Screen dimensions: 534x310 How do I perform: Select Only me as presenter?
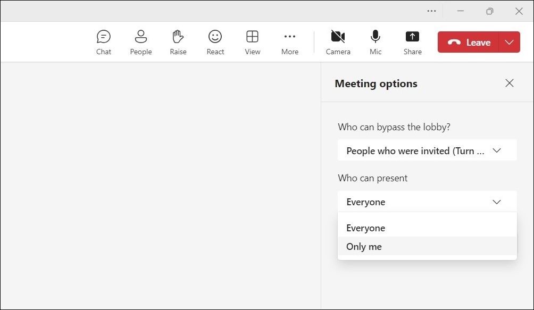[x=364, y=246]
